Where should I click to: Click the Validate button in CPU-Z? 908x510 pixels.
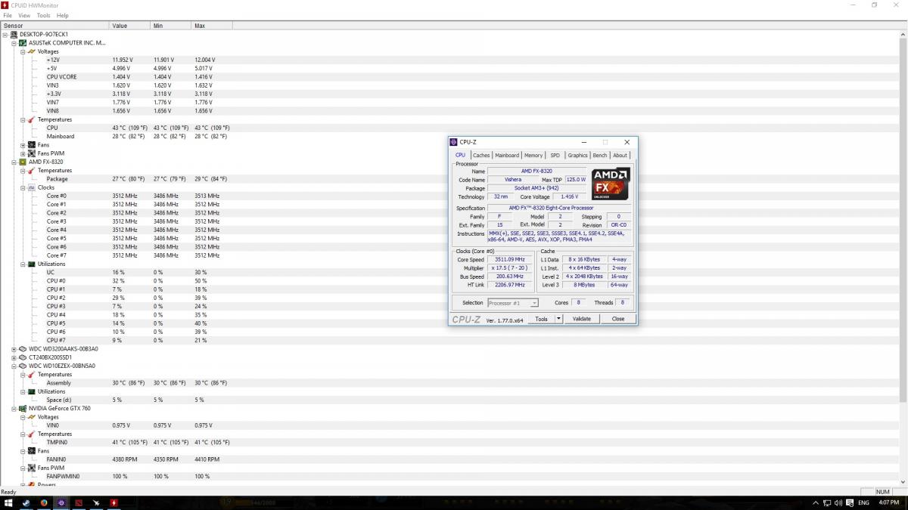coord(581,319)
